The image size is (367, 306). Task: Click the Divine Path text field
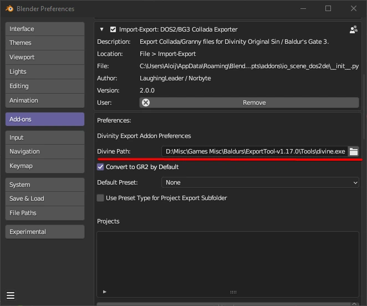pyautogui.click(x=254, y=151)
